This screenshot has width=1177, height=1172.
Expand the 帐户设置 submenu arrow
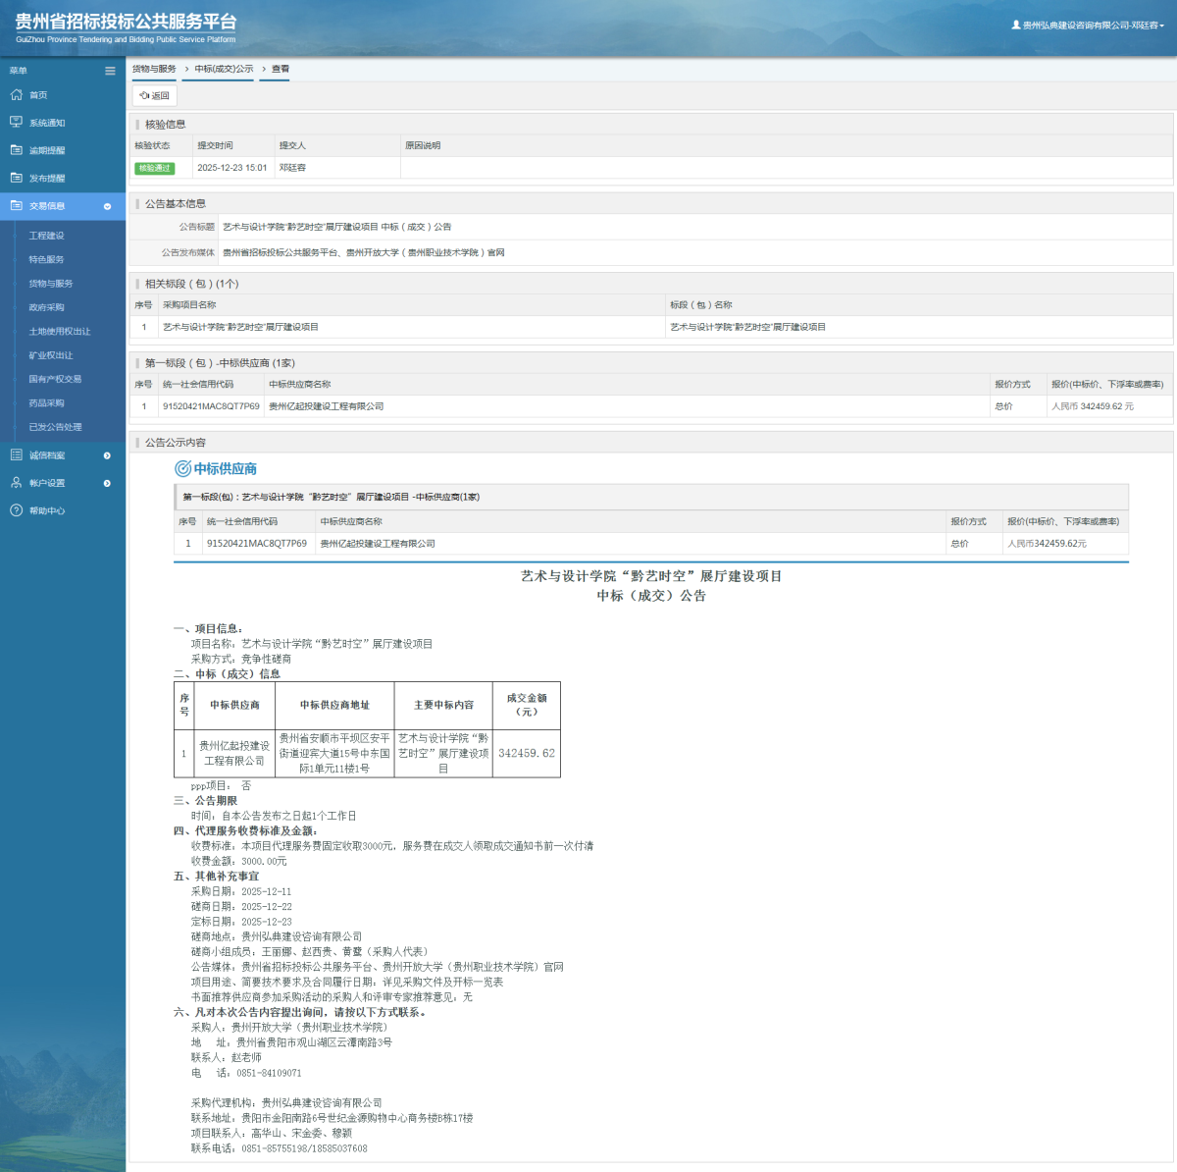[x=107, y=483]
